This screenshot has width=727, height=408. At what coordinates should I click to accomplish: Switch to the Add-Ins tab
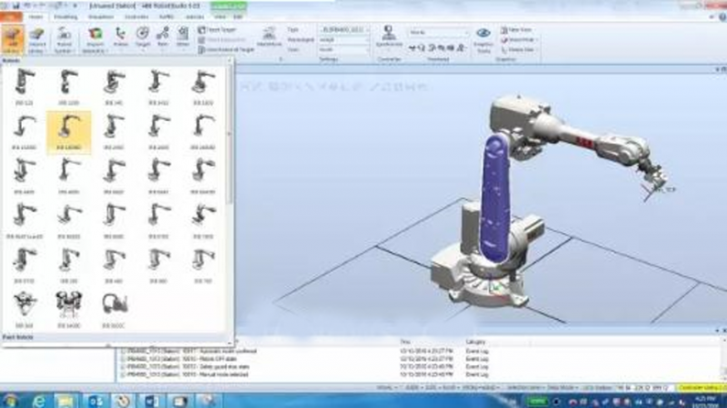pos(194,17)
